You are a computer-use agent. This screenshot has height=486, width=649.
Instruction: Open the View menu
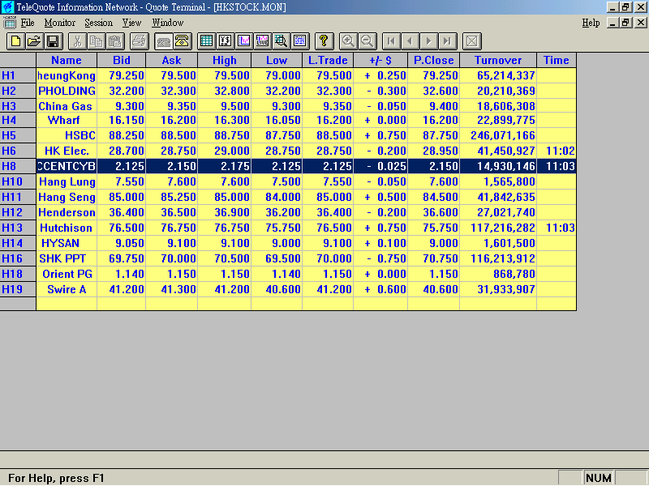click(131, 23)
